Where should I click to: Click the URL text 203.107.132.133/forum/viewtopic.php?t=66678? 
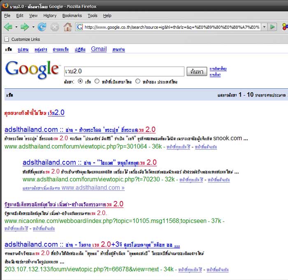(x=67, y=269)
